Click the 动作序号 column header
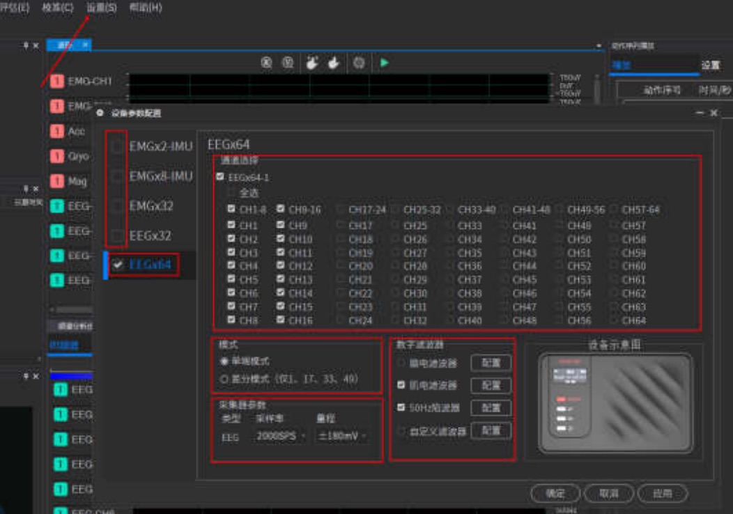 662,90
